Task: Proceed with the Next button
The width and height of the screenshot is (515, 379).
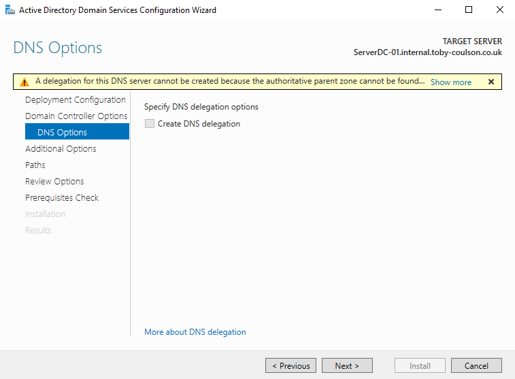Action: click(x=347, y=365)
